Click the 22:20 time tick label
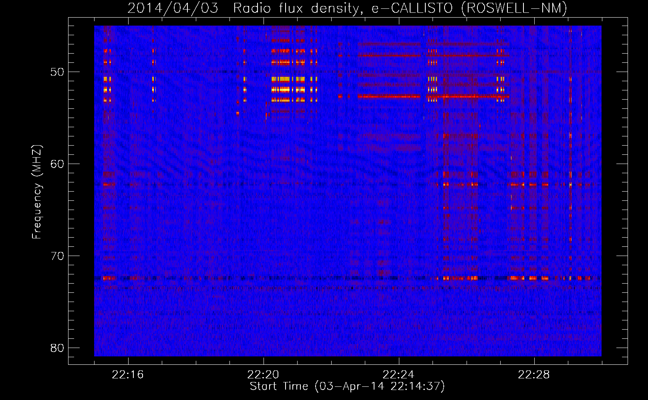 (x=263, y=375)
